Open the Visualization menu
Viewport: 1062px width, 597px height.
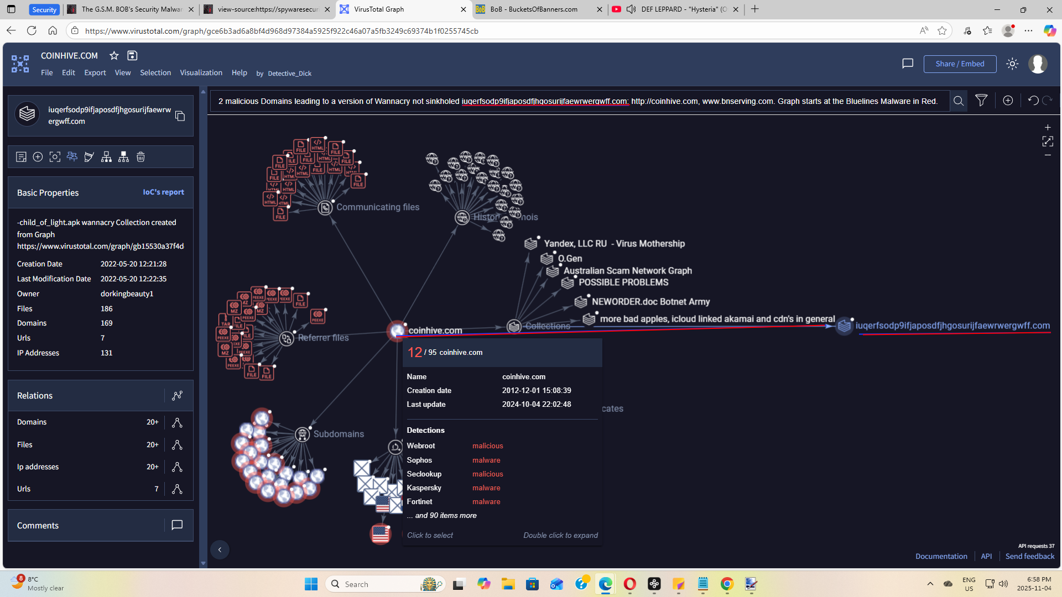click(x=201, y=72)
